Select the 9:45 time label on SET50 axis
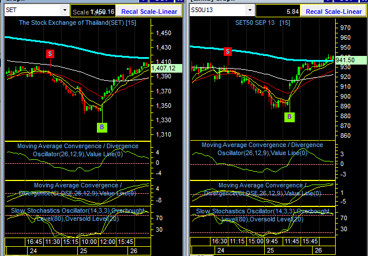This screenshot has height=256, width=368. [272, 241]
